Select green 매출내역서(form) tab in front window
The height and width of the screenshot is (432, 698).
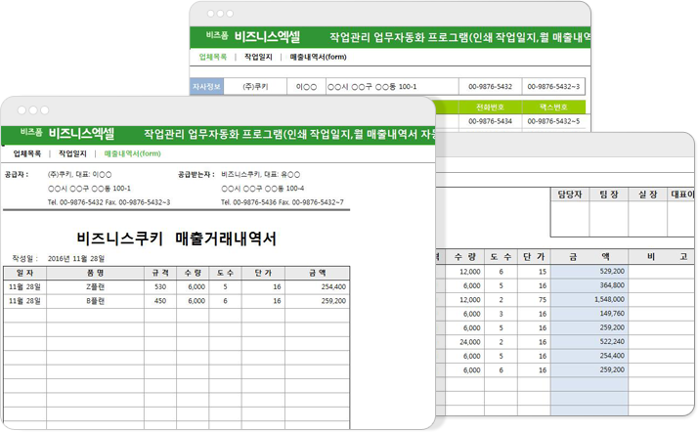[132, 153]
